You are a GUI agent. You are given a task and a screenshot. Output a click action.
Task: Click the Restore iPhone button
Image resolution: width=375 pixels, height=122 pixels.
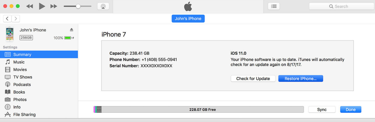301,78
